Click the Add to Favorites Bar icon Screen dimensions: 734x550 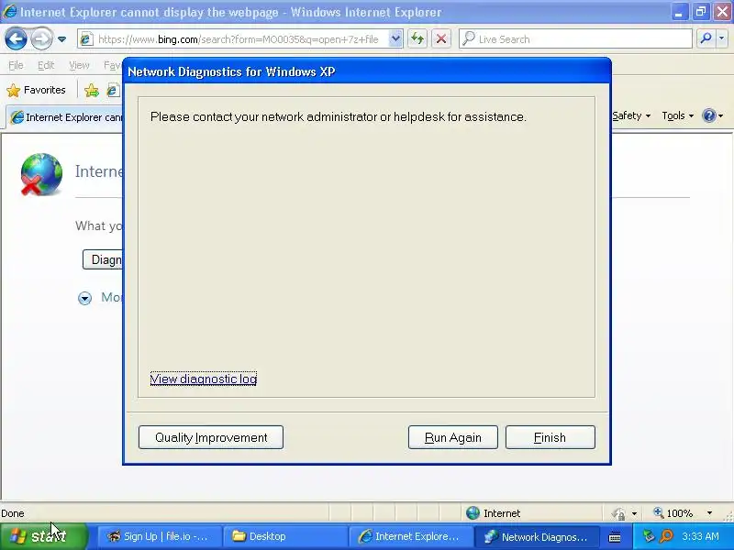92,90
